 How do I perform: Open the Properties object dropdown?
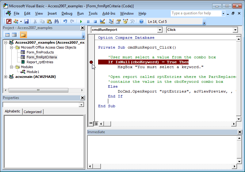(x=81, y=105)
